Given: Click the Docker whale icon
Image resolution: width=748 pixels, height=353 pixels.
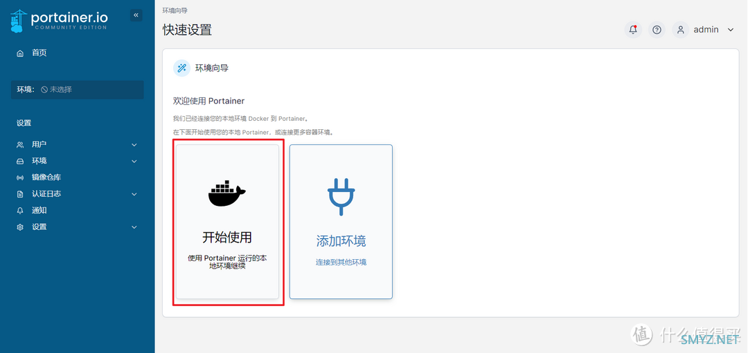Looking at the screenshot, I should (x=227, y=193).
